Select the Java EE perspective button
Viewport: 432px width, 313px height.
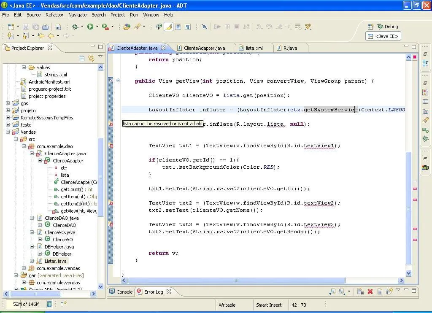click(x=383, y=36)
